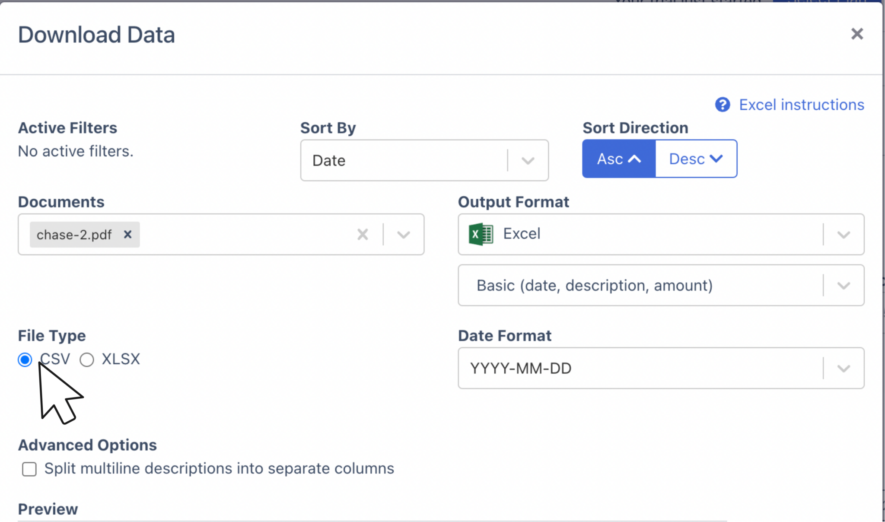Open the Sort By dropdown

coord(527,160)
